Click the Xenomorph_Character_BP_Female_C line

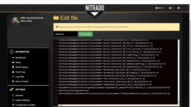tap(109, 73)
